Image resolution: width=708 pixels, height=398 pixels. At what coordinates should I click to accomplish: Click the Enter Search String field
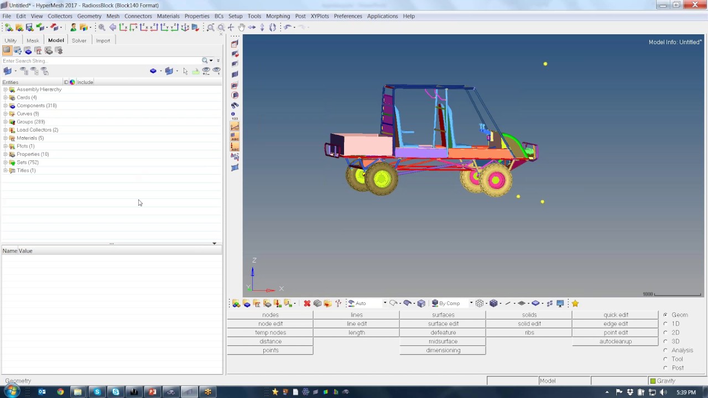(101, 61)
